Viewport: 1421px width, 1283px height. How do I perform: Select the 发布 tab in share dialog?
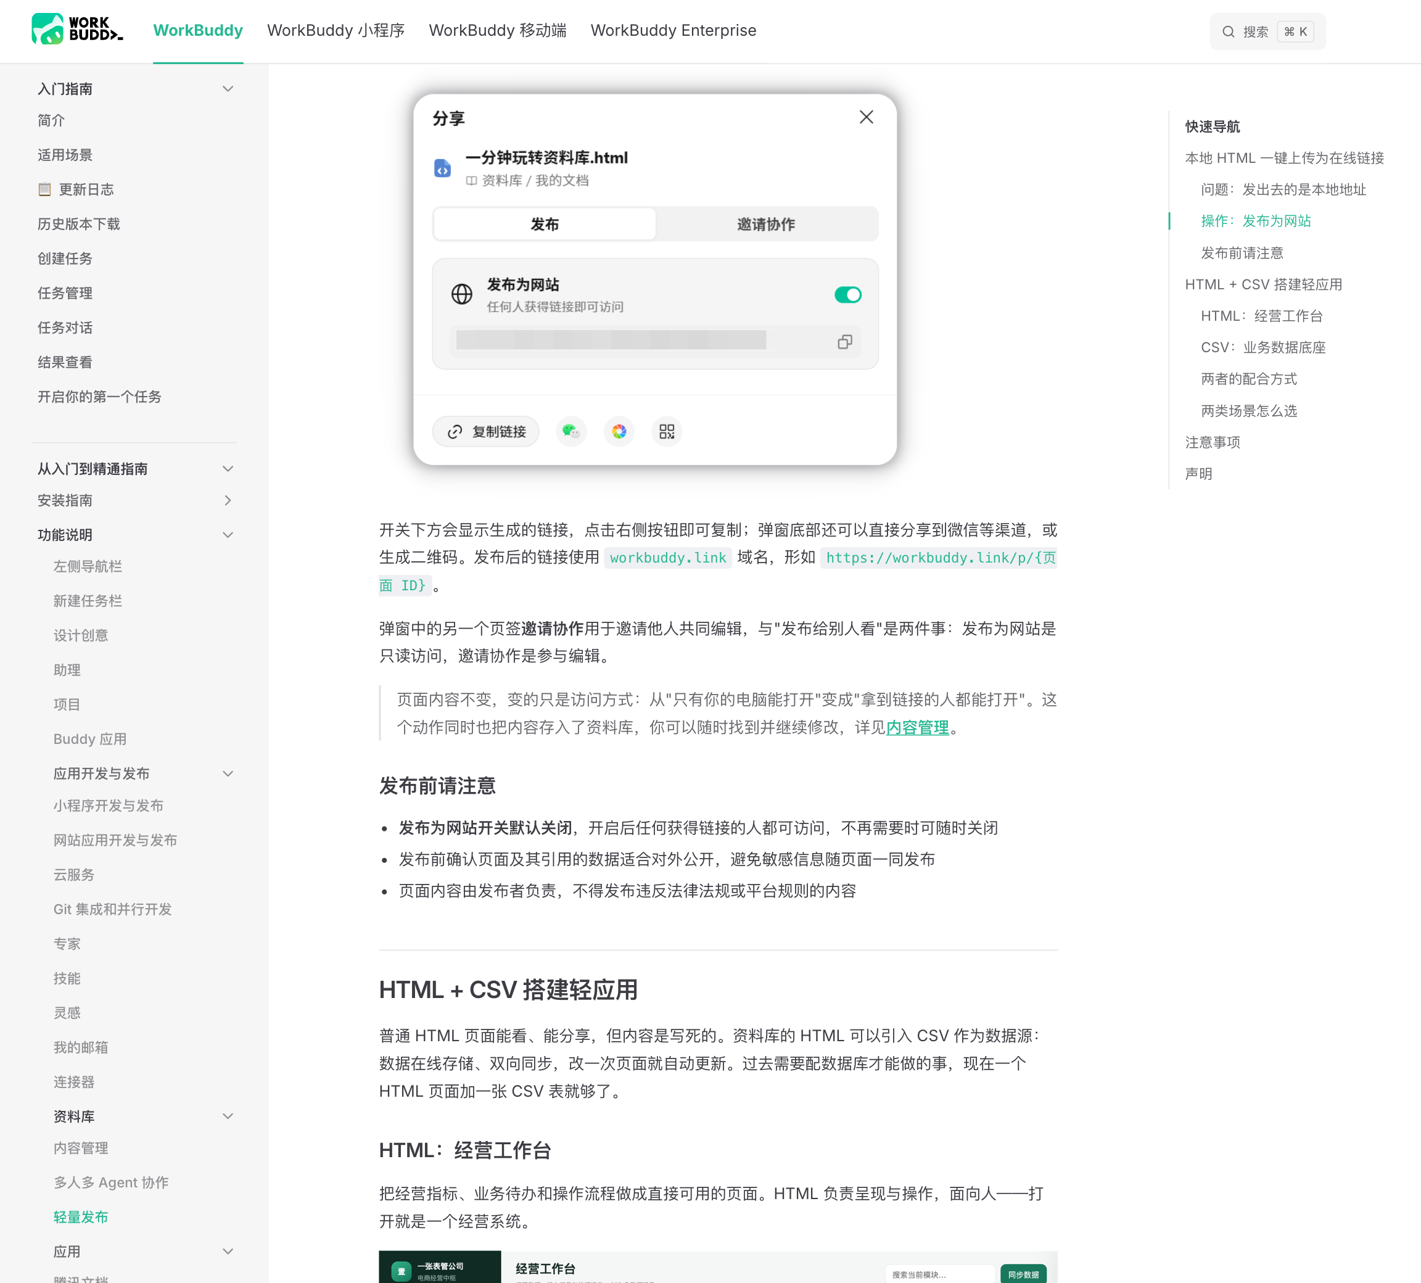click(544, 224)
